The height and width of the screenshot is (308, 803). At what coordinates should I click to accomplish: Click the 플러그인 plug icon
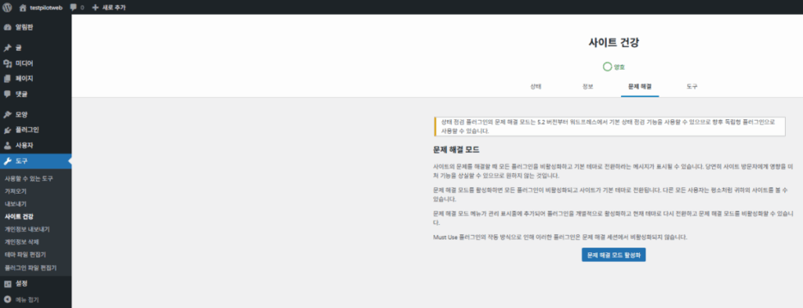(x=7, y=130)
